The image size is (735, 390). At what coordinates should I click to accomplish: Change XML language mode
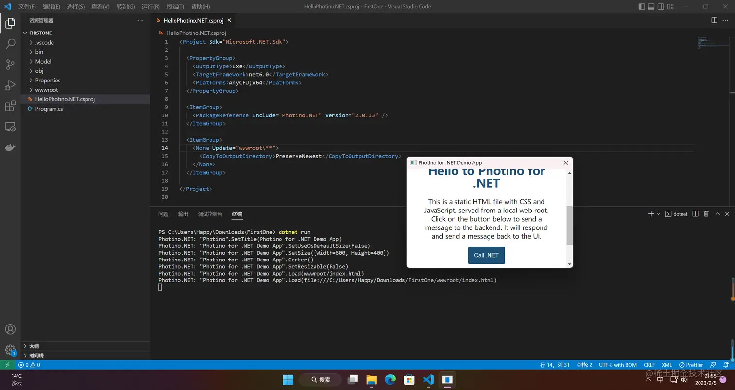point(666,365)
